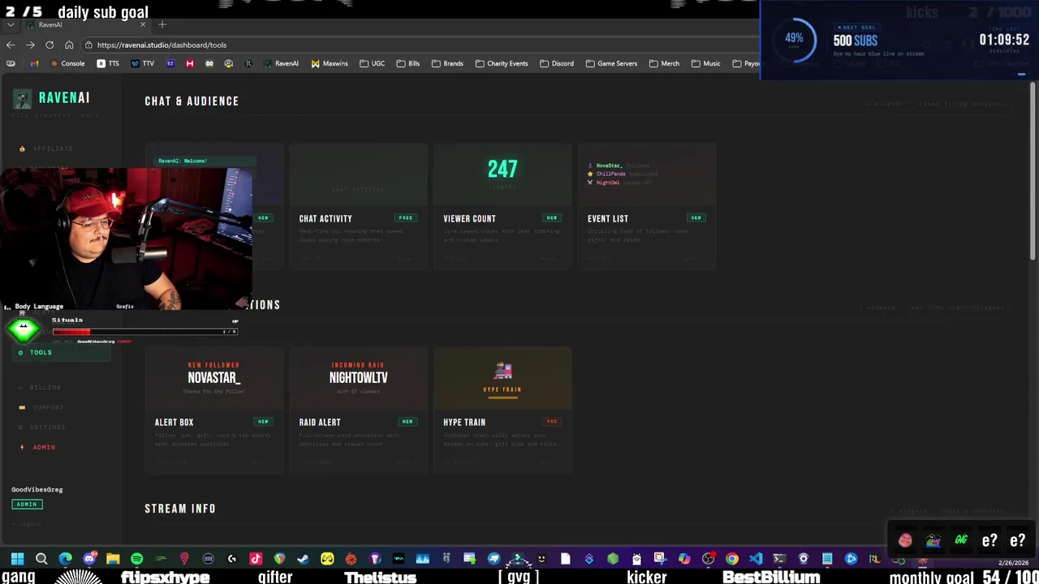Open the Viewer Count widget card
Image resolution: width=1039 pixels, height=584 pixels.
coord(502,205)
